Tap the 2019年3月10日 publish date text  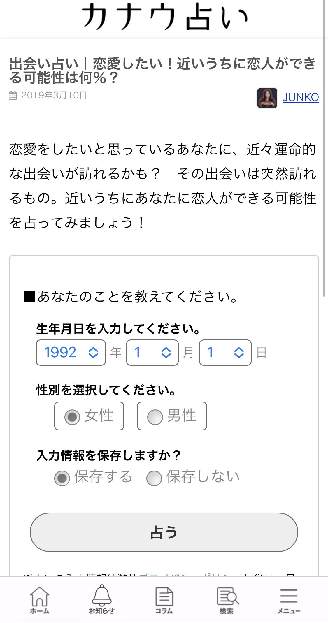pyautogui.click(x=54, y=96)
